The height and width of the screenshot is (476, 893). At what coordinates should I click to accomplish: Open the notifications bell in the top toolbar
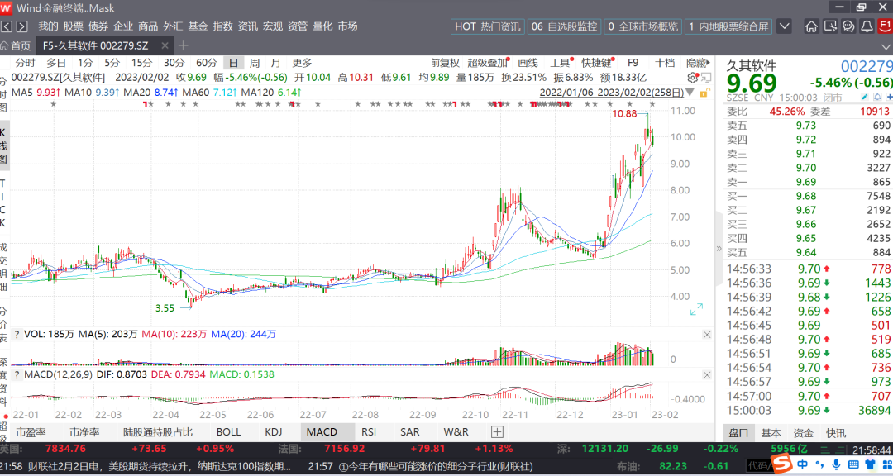tap(867, 26)
